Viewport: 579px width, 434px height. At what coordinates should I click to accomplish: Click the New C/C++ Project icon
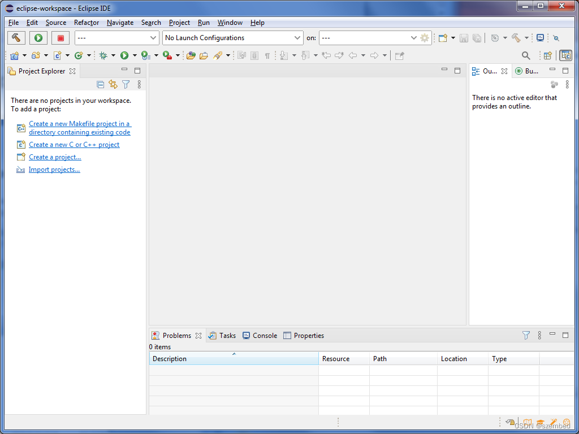[x=15, y=56]
